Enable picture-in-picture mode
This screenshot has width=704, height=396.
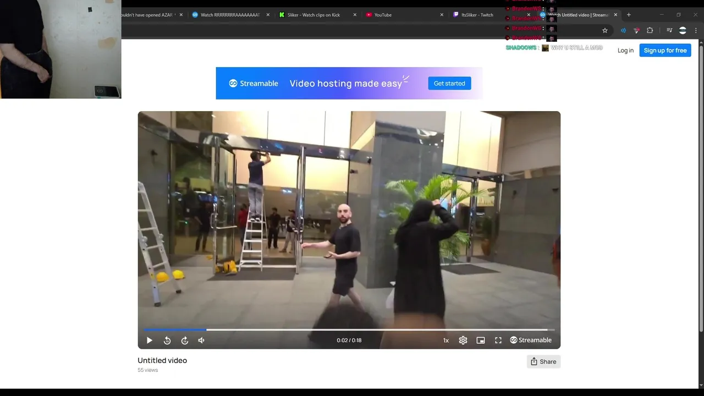[x=481, y=340]
